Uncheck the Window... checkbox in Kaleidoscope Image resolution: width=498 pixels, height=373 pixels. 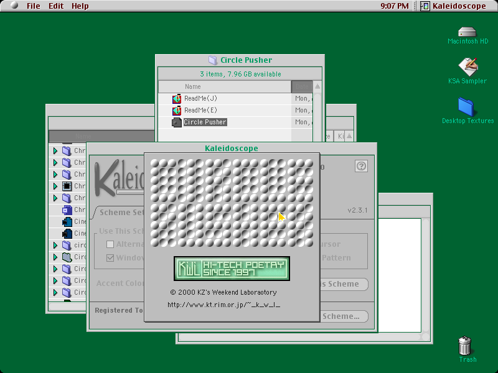(110, 258)
